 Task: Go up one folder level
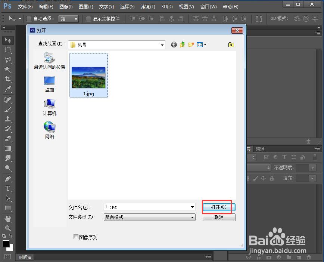(x=182, y=44)
